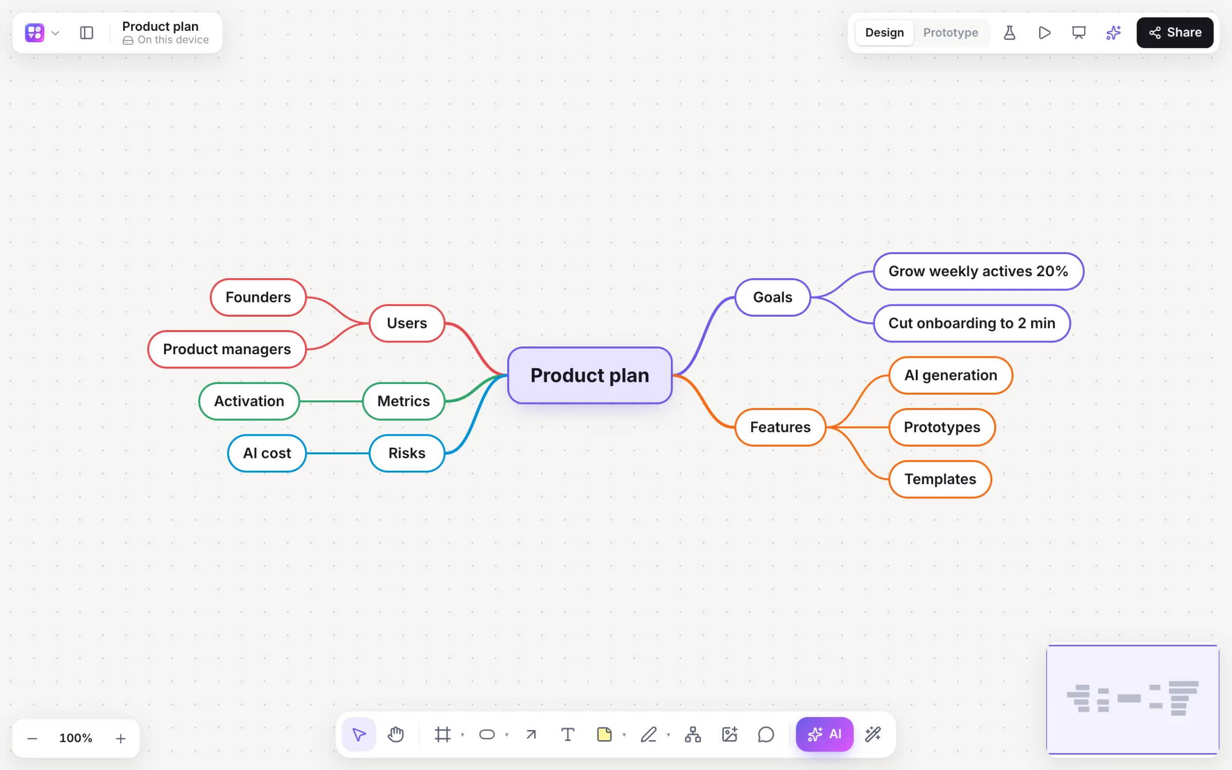1232x770 pixels.
Task: Click the insert image tool
Action: coord(729,735)
